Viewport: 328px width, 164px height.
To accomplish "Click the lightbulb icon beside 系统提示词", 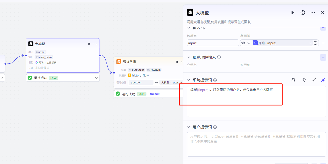I will click(304, 80).
